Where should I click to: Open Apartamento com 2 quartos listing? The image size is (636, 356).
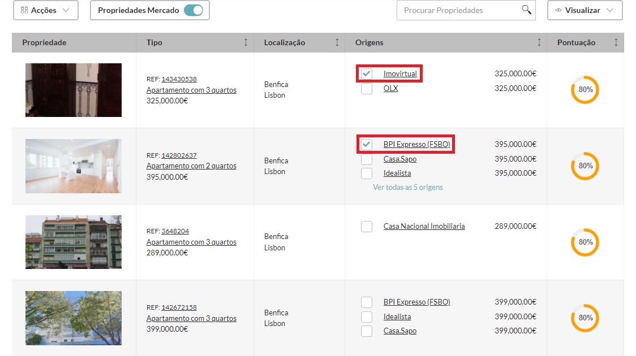click(191, 166)
